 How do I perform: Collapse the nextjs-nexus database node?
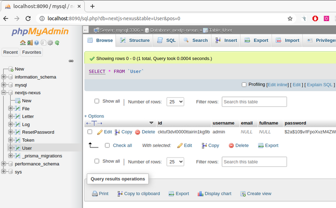coord(3,92)
